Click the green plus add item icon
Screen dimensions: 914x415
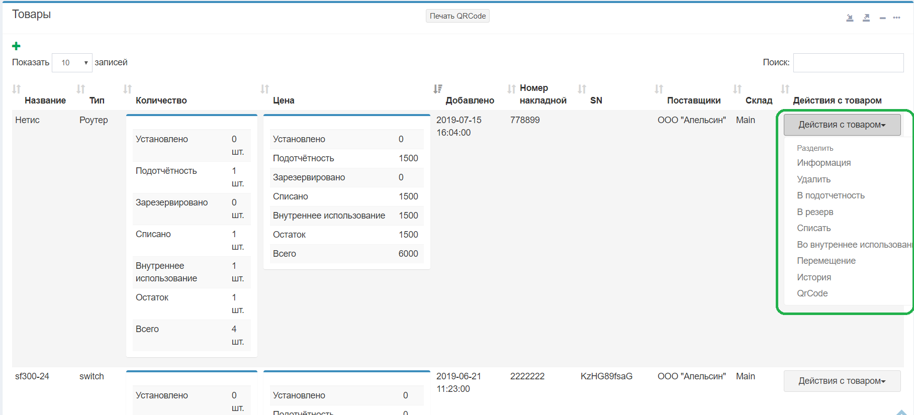click(16, 46)
